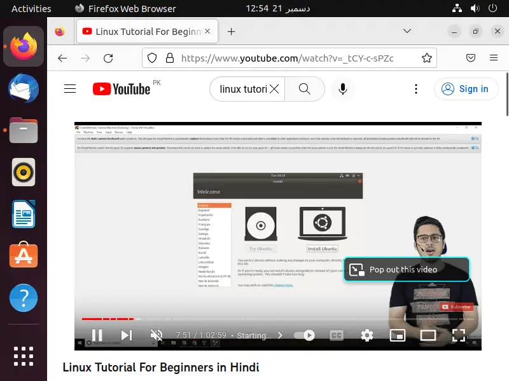Screen dimensions: 509x381
Task: Click the Pop out this video button
Action: point(407,269)
